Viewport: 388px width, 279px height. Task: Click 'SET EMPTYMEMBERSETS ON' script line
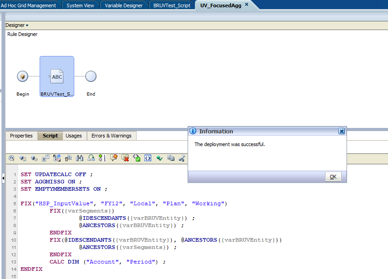[64, 189]
